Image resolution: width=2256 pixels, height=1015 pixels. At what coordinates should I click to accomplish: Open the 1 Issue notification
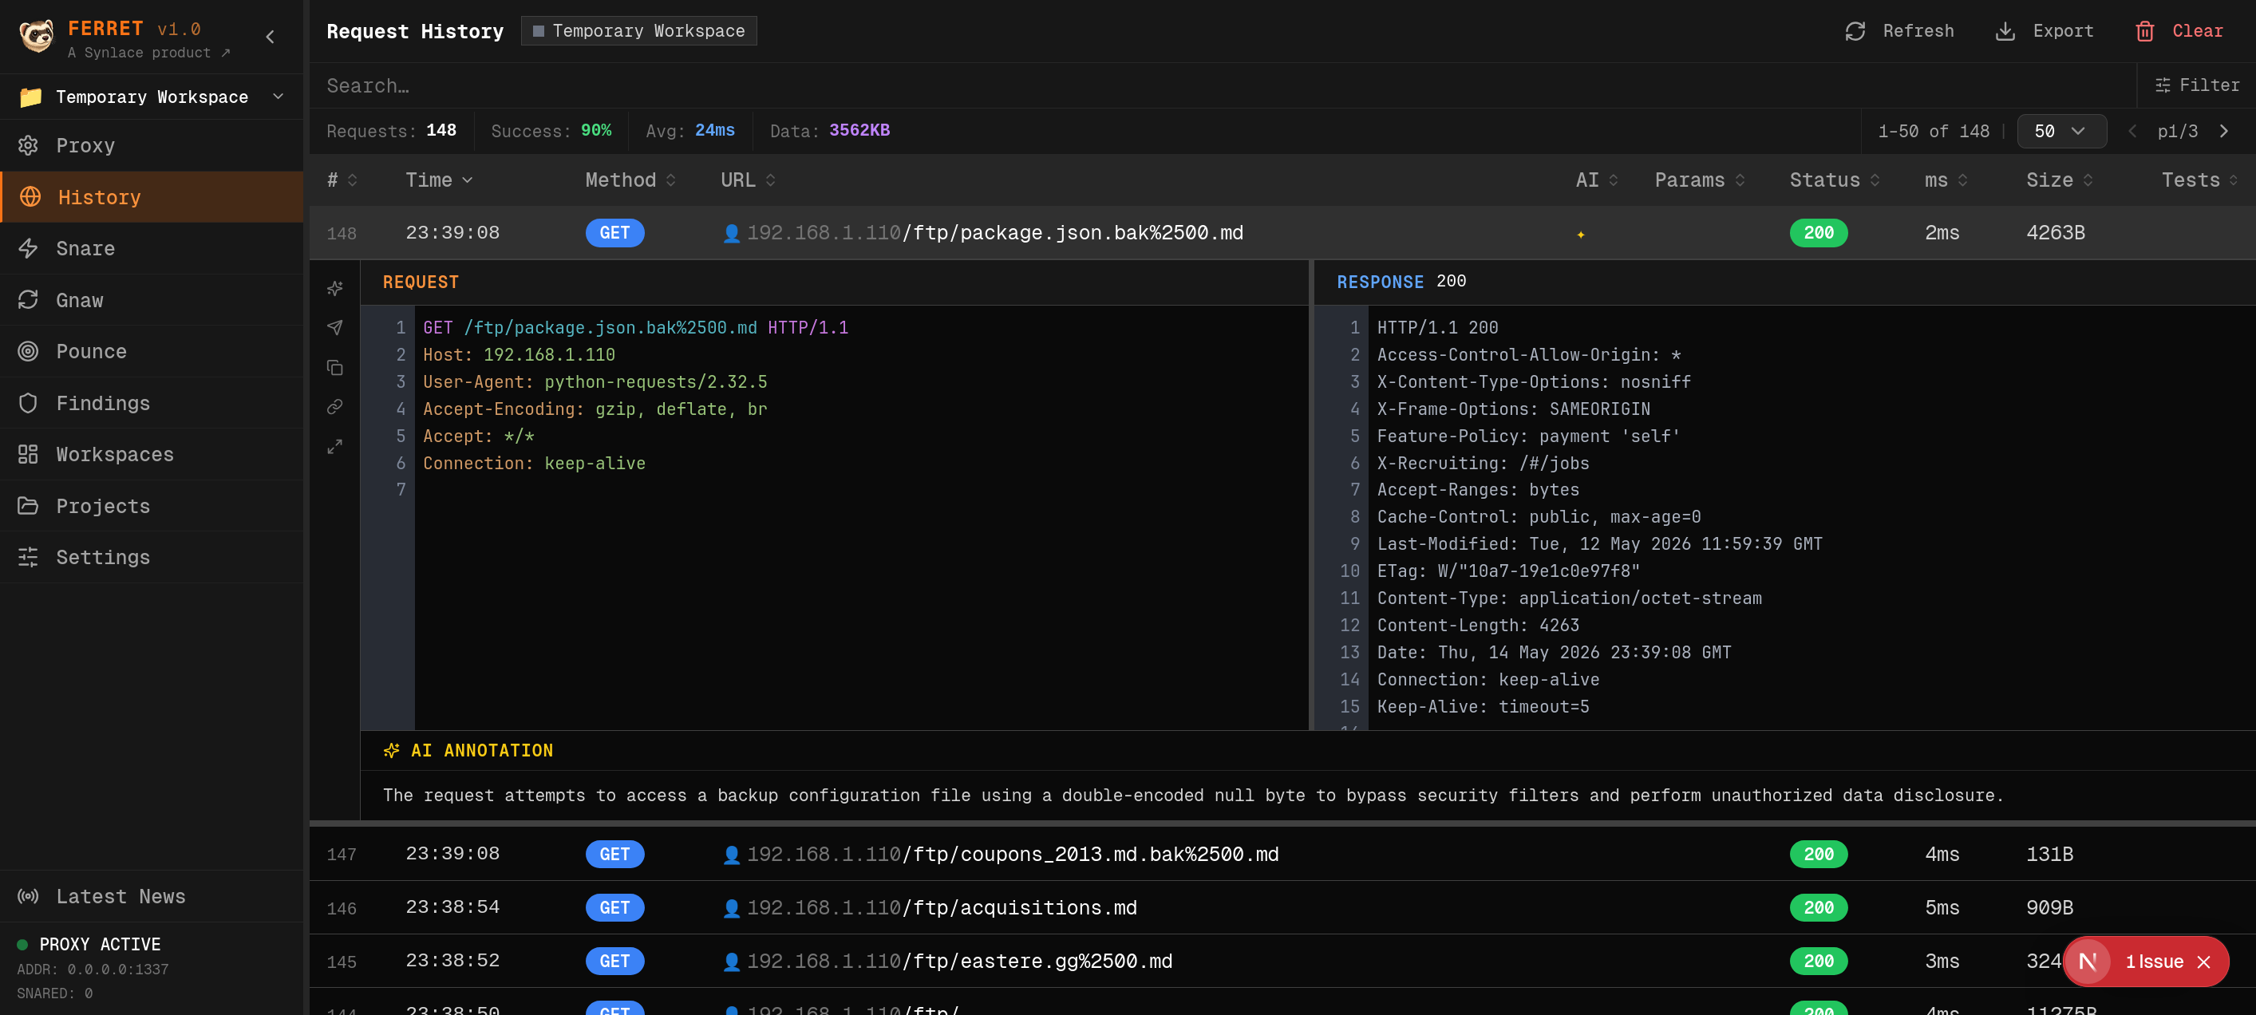coord(2155,962)
